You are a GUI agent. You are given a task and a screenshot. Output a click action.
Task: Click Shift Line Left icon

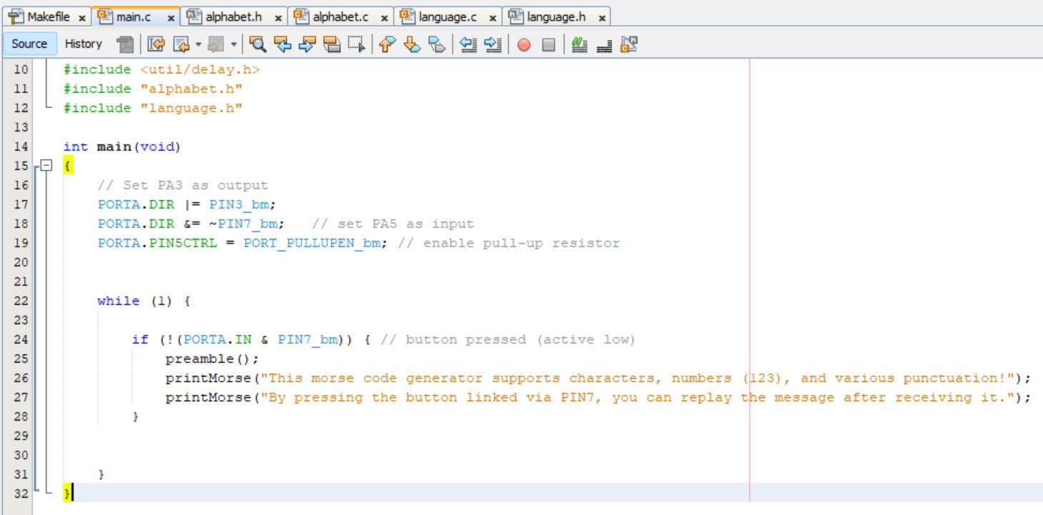[468, 44]
